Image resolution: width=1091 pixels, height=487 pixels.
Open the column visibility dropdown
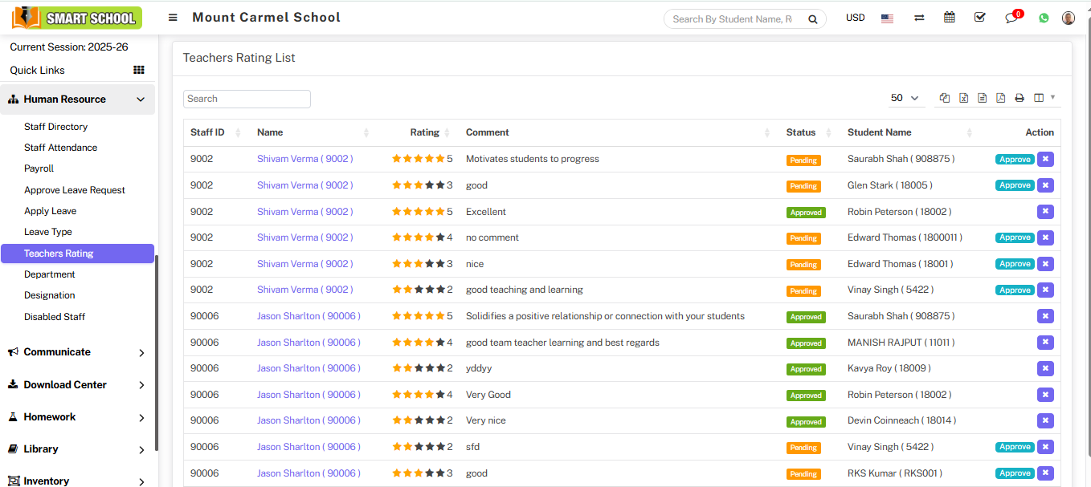(x=1040, y=97)
